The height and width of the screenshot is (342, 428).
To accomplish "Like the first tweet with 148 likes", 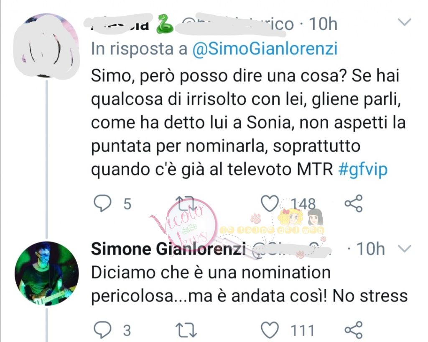I will coord(270,204).
